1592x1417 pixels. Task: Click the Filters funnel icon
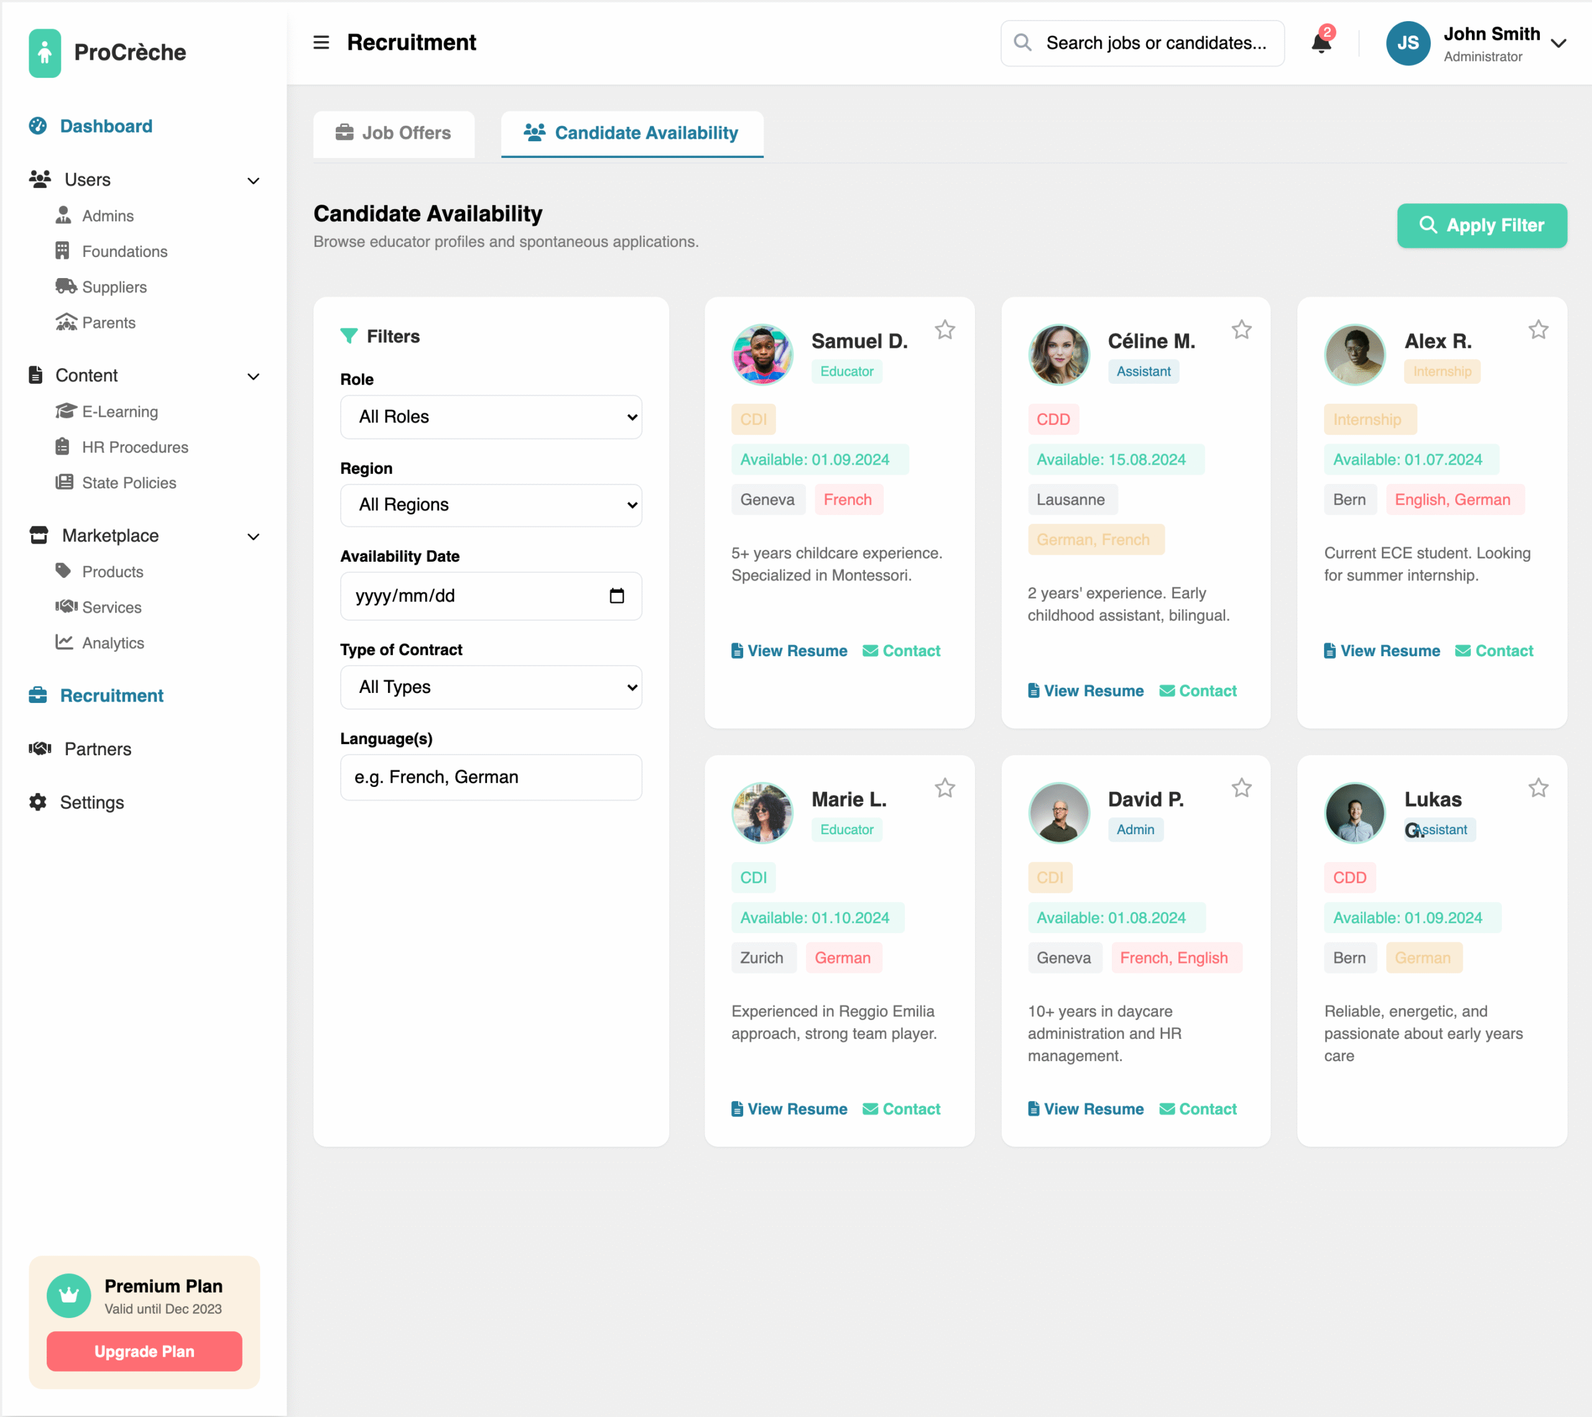pos(348,336)
